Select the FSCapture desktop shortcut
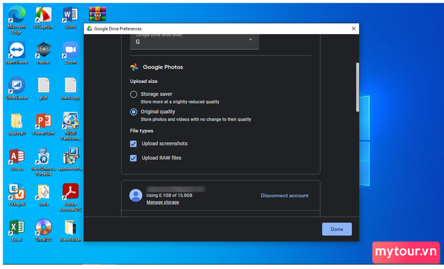The height and width of the screenshot is (269, 444). pyautogui.click(x=44, y=18)
